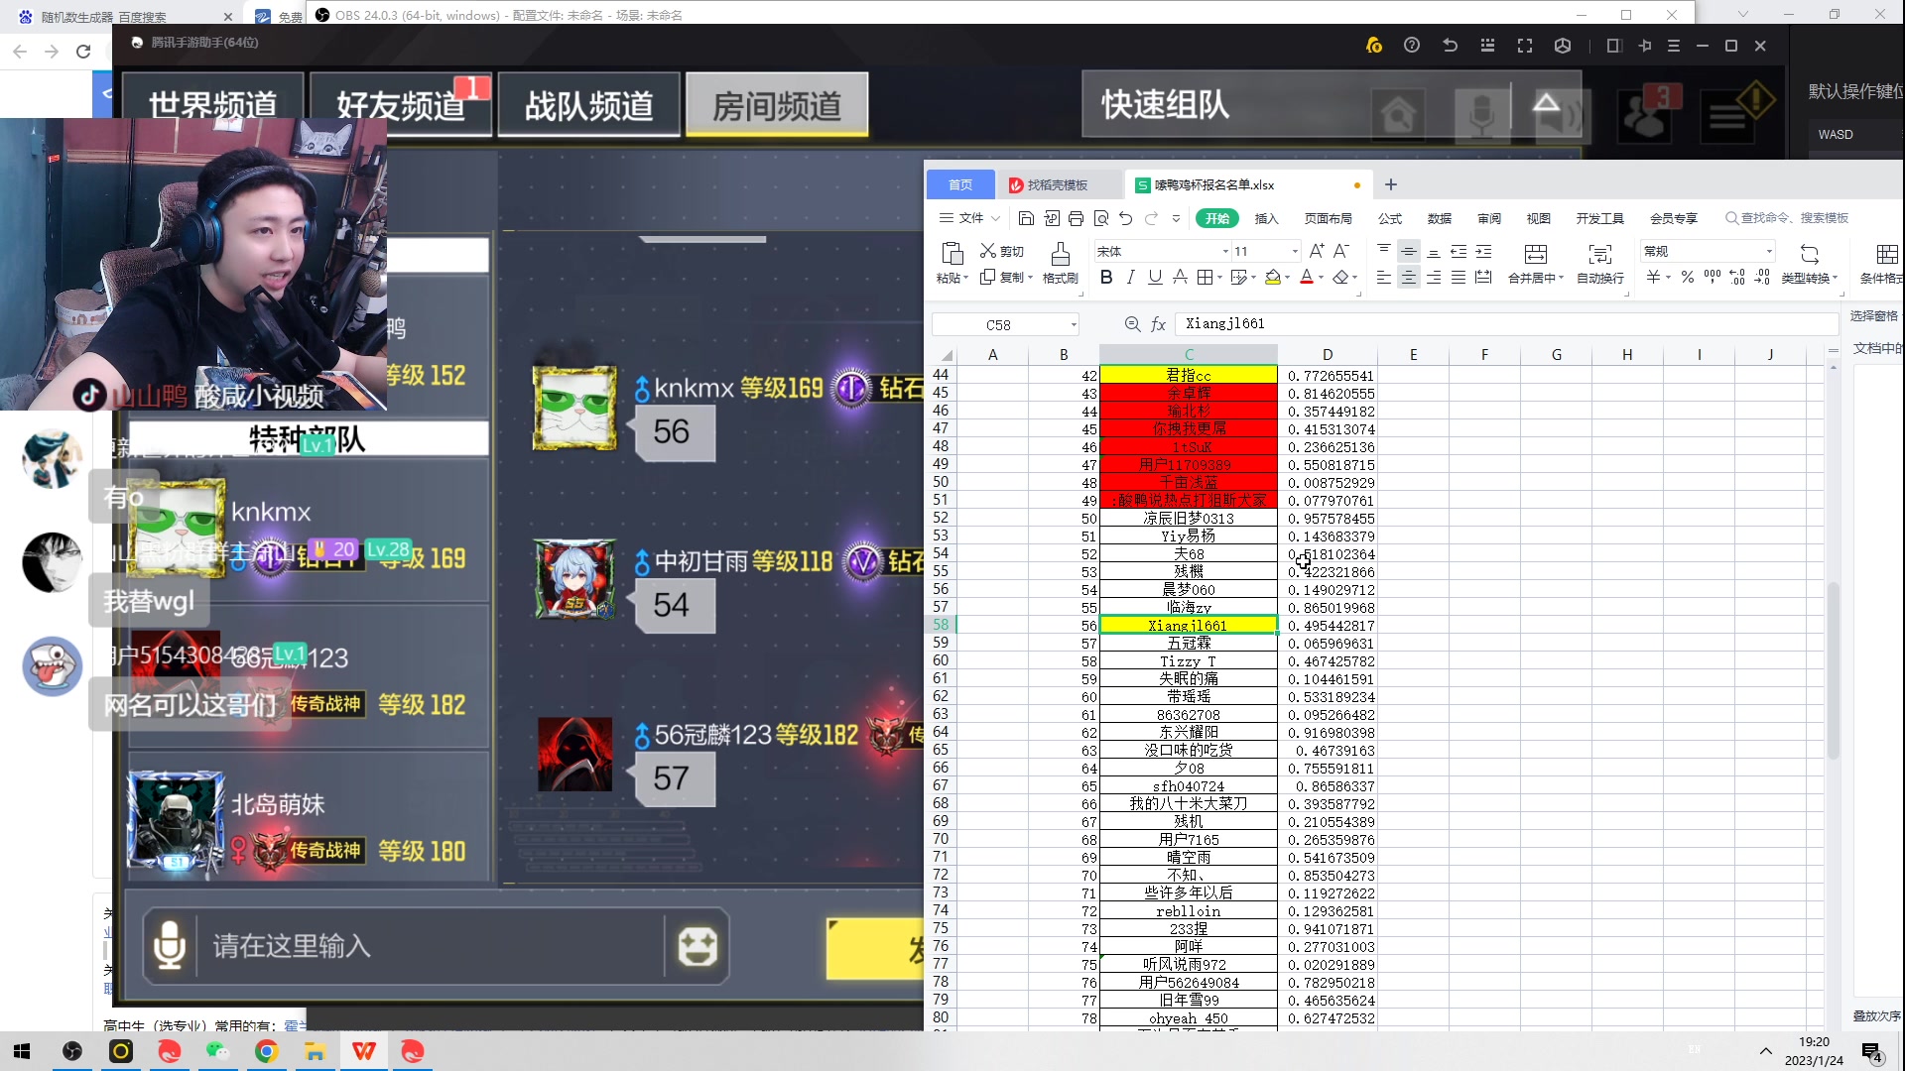Click the insert function fx icon
The width and height of the screenshot is (1905, 1071).
pyautogui.click(x=1158, y=324)
